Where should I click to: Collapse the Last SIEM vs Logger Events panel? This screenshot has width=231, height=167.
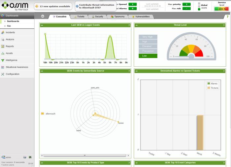pos(42,25)
